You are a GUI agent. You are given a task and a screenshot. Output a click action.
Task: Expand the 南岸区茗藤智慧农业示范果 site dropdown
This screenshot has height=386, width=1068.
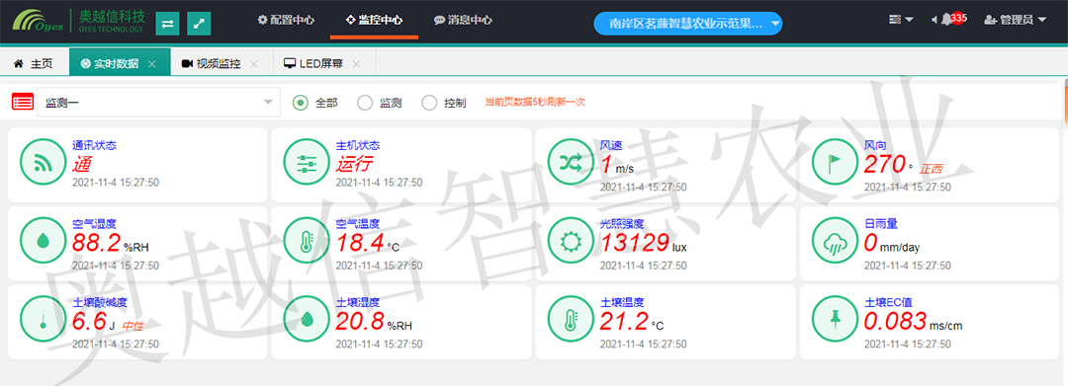[x=688, y=23]
